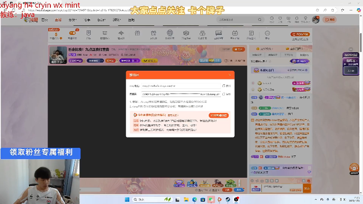Open the streaming companion via the orange dialog button
The height and width of the screenshot is (204, 363).
pos(219,115)
